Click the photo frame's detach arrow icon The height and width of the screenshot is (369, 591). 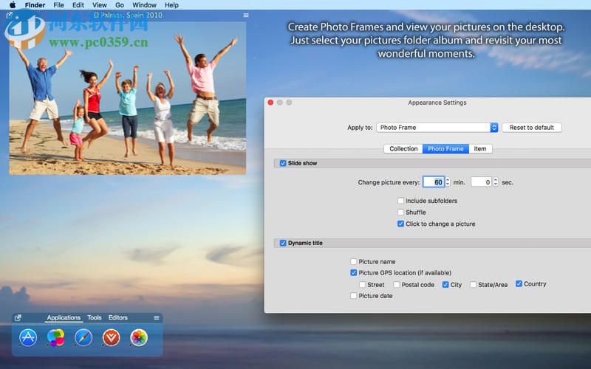pyautogui.click(x=10, y=15)
